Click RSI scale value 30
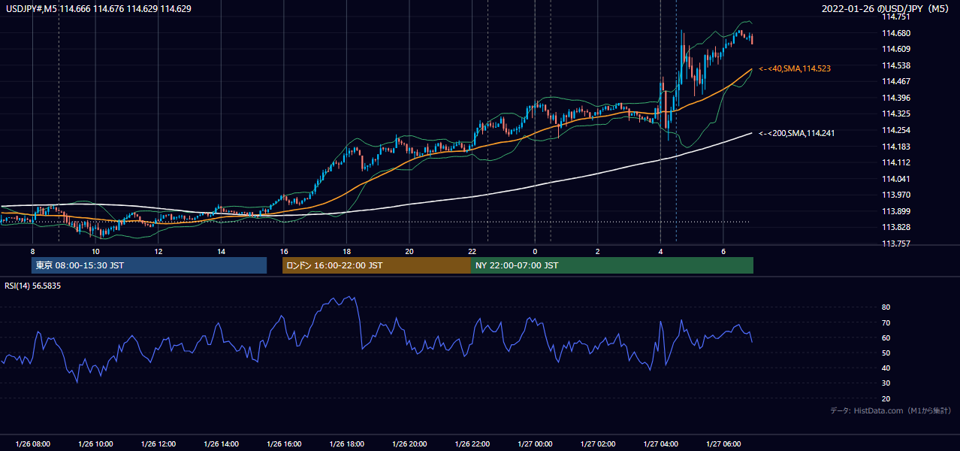This screenshot has width=960, height=451. pyautogui.click(x=886, y=383)
